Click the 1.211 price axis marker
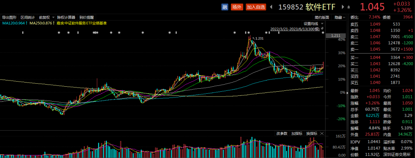Screen dimensions: 415x158 coord(335,35)
